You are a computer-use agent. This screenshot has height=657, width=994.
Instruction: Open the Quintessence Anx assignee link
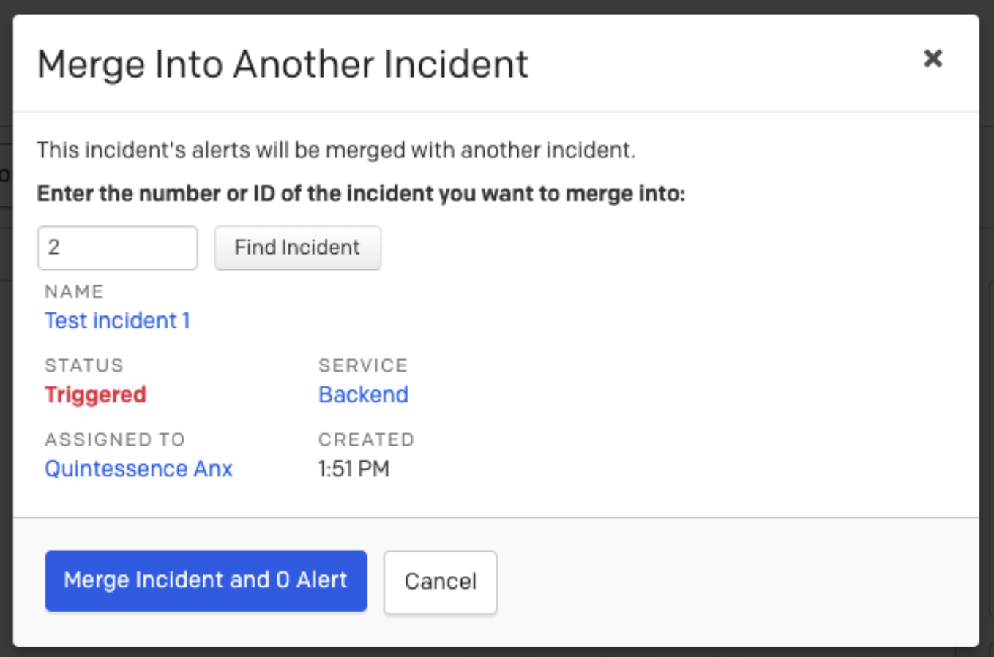[138, 468]
